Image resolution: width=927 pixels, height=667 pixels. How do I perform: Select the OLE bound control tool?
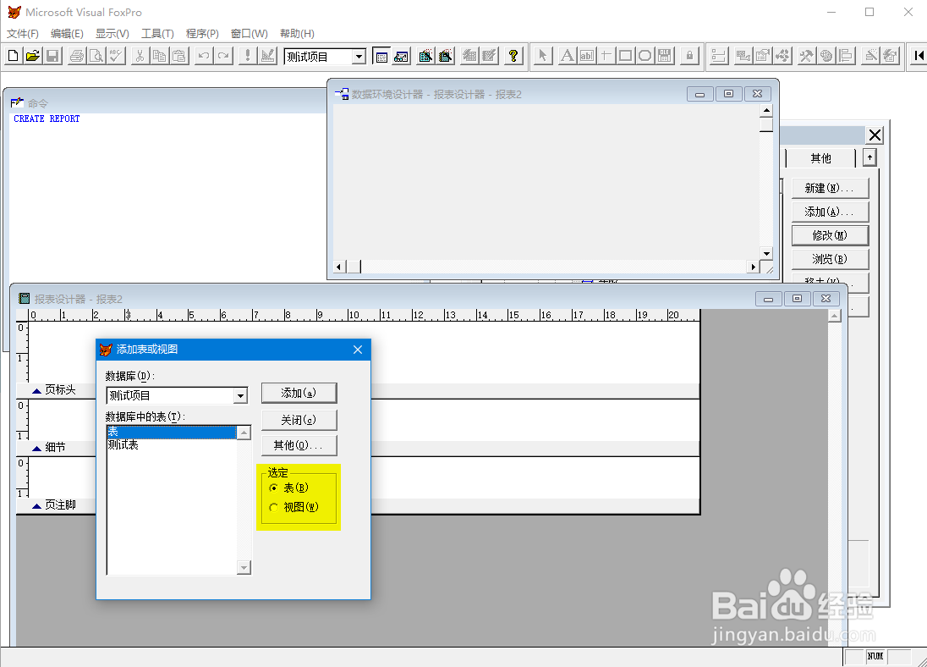[665, 56]
